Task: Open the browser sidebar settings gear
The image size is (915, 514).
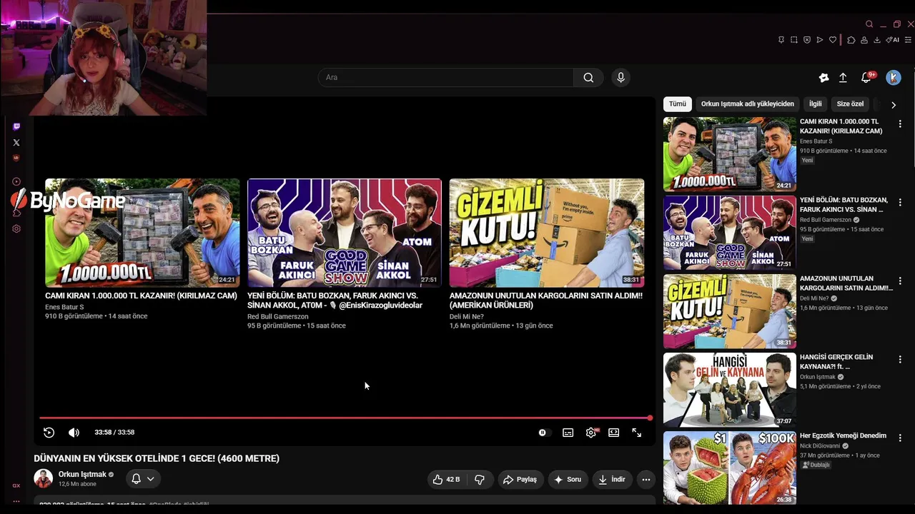Action: (x=16, y=229)
